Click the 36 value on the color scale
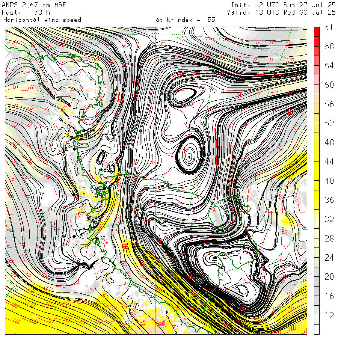 click(329, 200)
